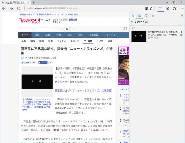Select the 写真 navigation tab

pyautogui.click(x=48, y=35)
